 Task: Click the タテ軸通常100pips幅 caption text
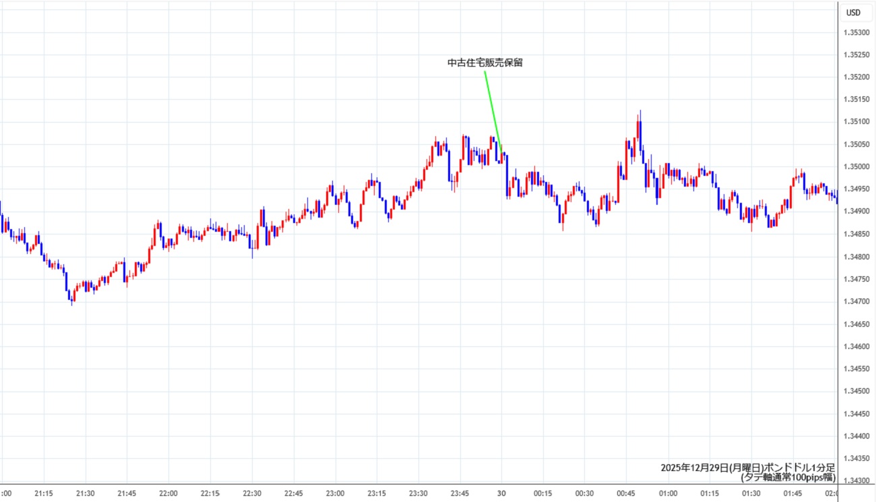click(788, 477)
